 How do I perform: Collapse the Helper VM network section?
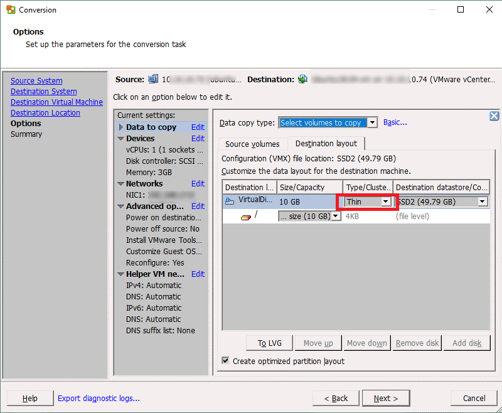click(120, 274)
